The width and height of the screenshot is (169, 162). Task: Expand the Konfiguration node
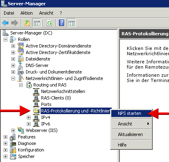point(5,150)
